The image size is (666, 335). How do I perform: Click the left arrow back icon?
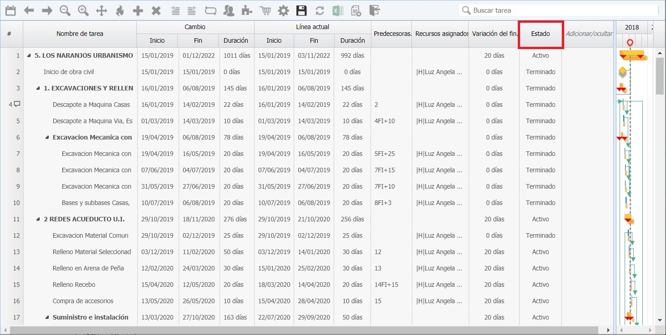[29, 10]
